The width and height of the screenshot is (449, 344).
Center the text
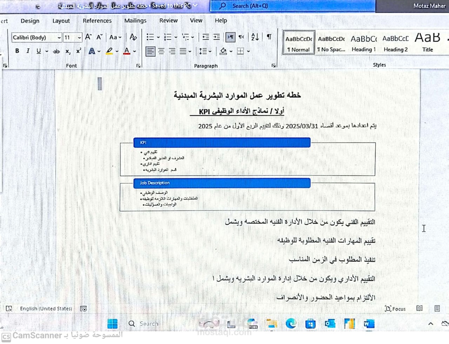(x=161, y=51)
